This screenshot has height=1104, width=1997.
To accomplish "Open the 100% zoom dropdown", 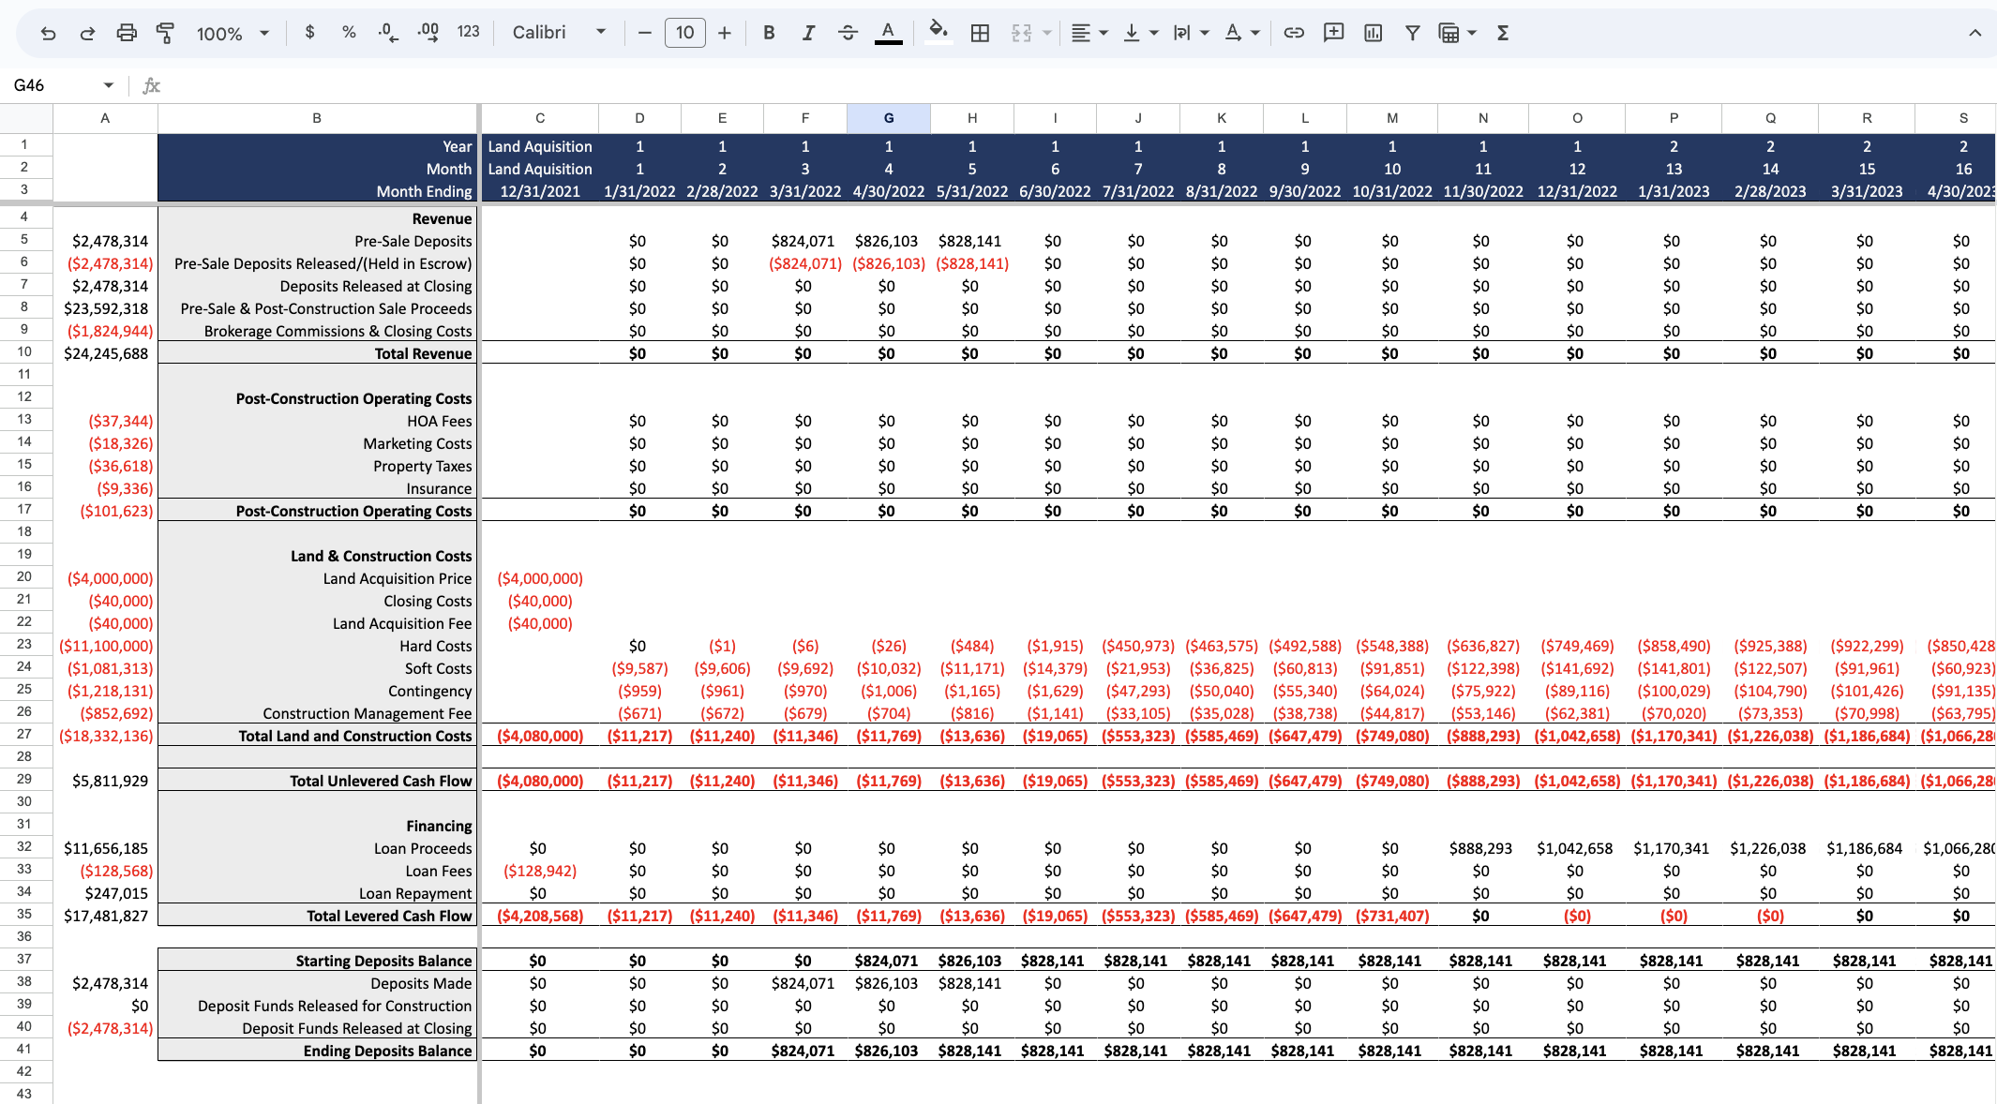I will 233,33.
